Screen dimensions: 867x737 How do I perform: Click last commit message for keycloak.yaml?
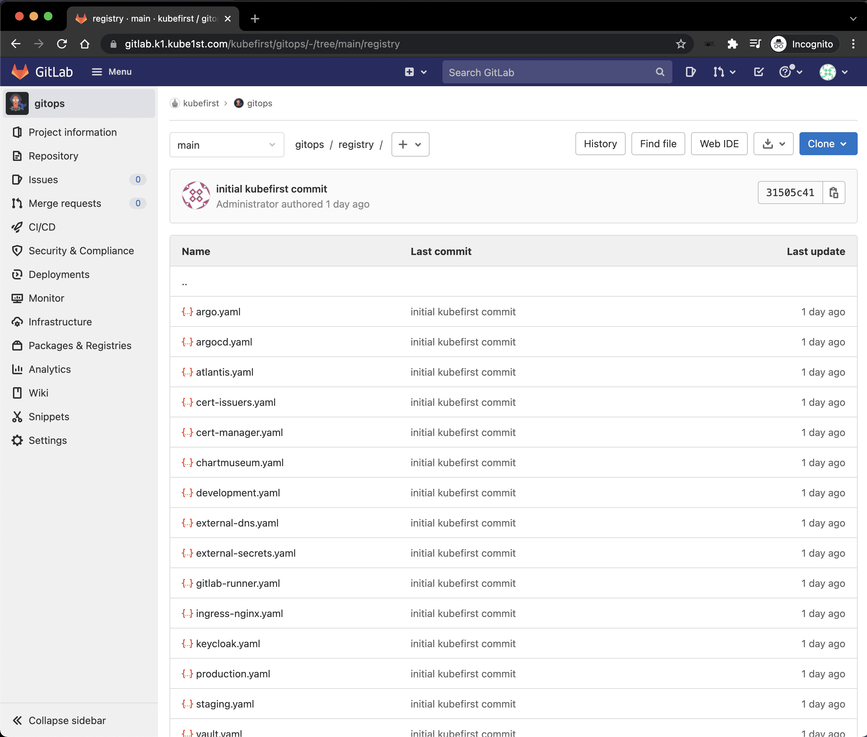[x=463, y=643]
